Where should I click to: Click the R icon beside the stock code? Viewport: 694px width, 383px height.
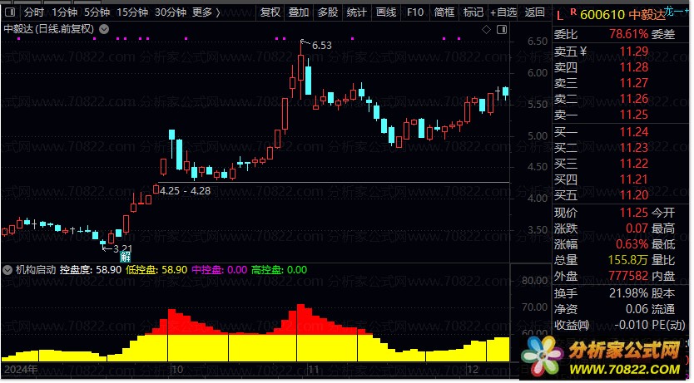573,12
